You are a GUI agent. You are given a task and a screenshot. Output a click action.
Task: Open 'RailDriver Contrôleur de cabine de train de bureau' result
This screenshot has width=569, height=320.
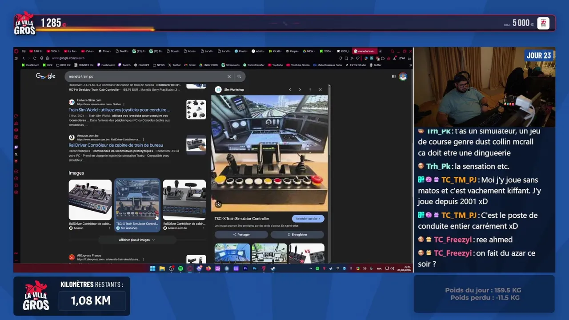coord(116,145)
